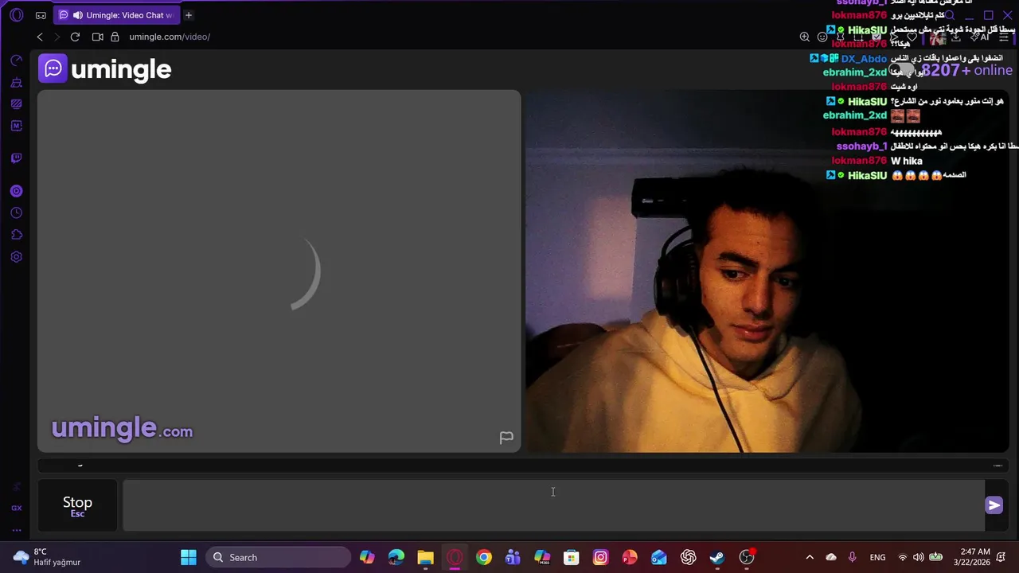Open Twitch panel in sidebar

pyautogui.click(x=16, y=158)
